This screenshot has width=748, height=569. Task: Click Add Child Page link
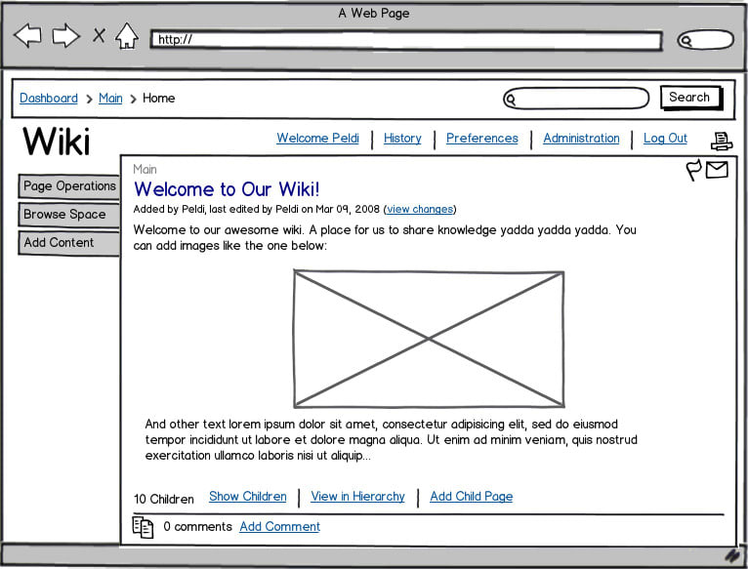472,497
